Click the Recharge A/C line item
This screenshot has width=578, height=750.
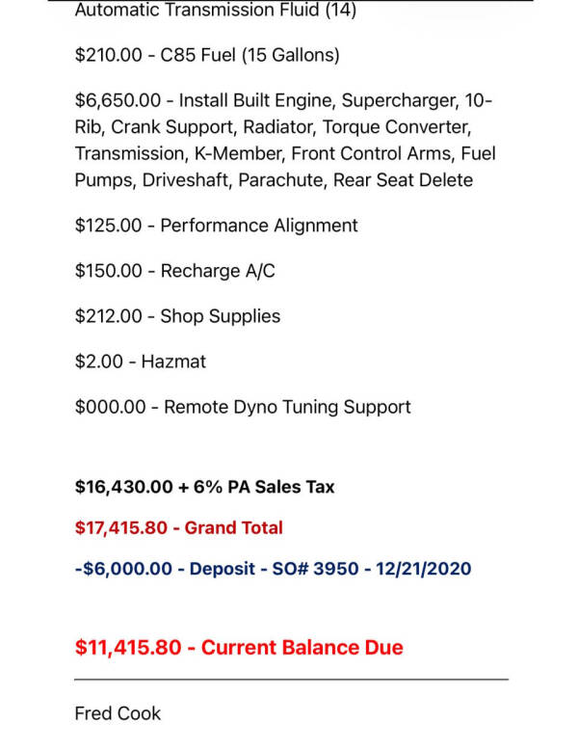174,271
